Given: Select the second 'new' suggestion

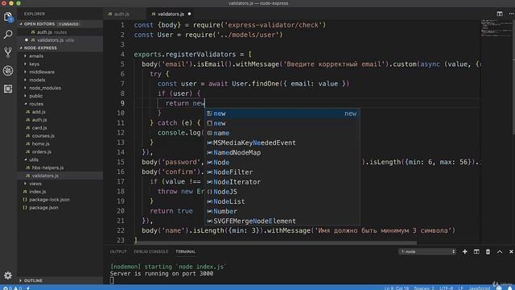Looking at the screenshot, I should [282, 123].
